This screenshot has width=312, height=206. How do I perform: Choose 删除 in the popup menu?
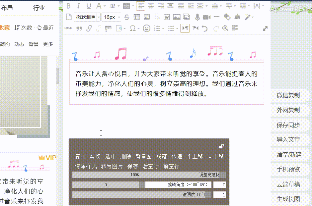pos(126,156)
